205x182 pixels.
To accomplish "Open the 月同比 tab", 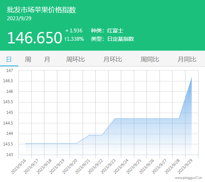I will [x=187, y=59].
